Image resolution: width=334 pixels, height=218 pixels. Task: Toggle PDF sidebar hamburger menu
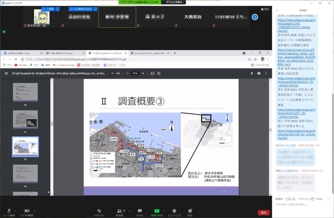(x=6, y=73)
